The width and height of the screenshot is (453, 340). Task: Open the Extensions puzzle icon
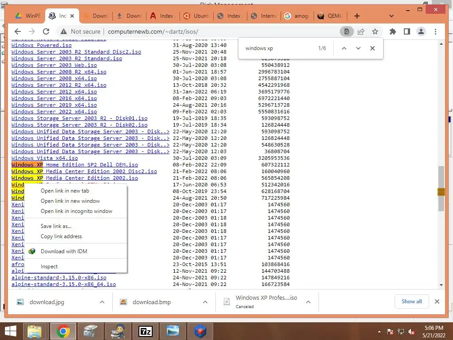(x=393, y=31)
